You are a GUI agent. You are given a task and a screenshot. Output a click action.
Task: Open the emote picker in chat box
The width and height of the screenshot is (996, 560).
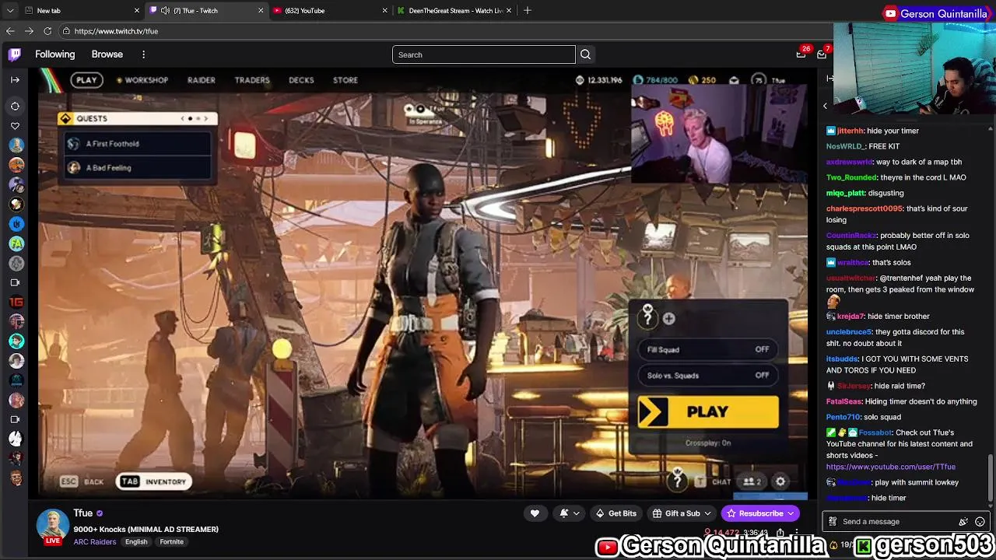pyautogui.click(x=980, y=522)
